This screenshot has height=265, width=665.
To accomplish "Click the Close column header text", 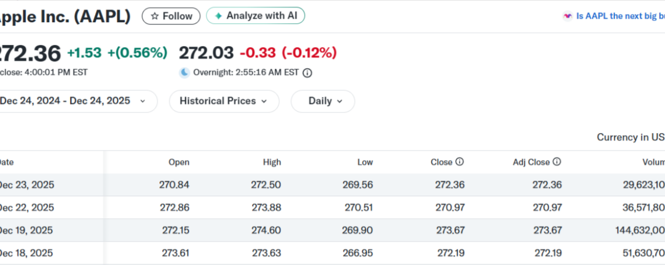I will tap(442, 162).
